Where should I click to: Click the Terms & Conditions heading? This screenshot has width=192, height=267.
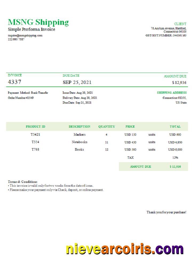[x=23, y=182]
